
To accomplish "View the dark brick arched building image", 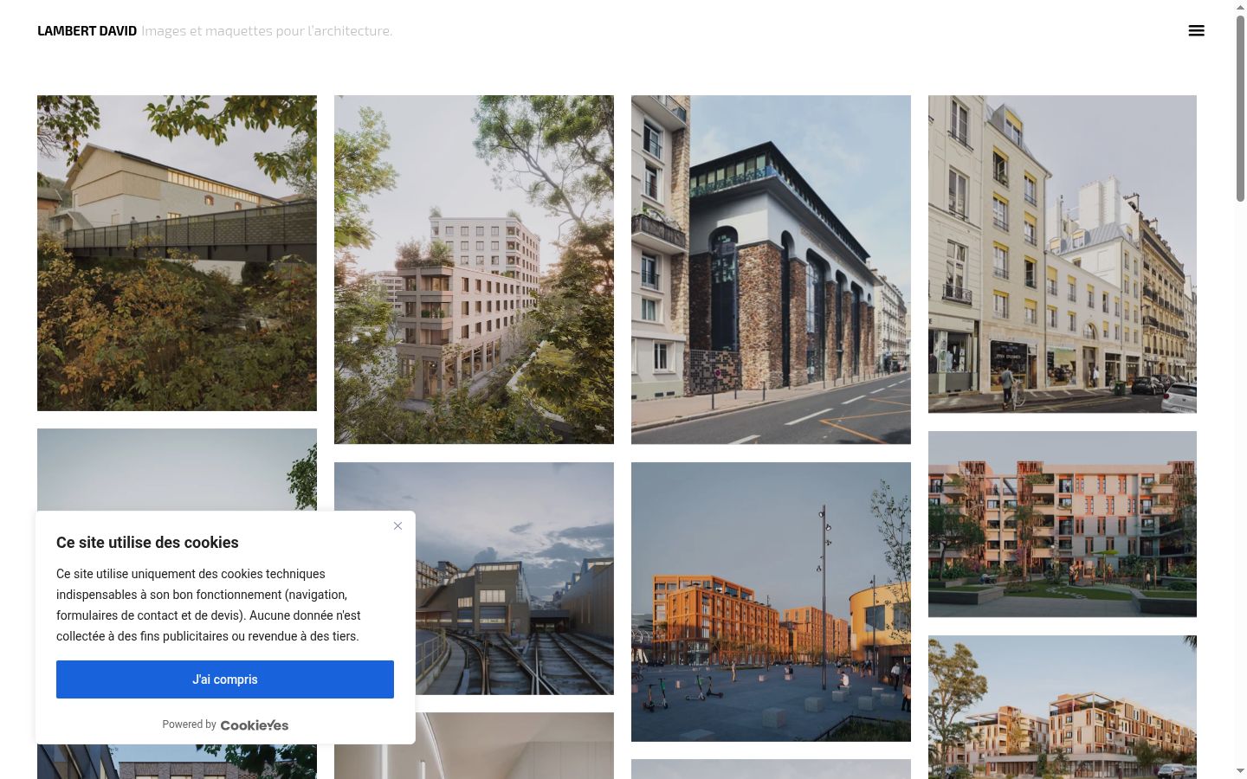I will tap(771, 269).
